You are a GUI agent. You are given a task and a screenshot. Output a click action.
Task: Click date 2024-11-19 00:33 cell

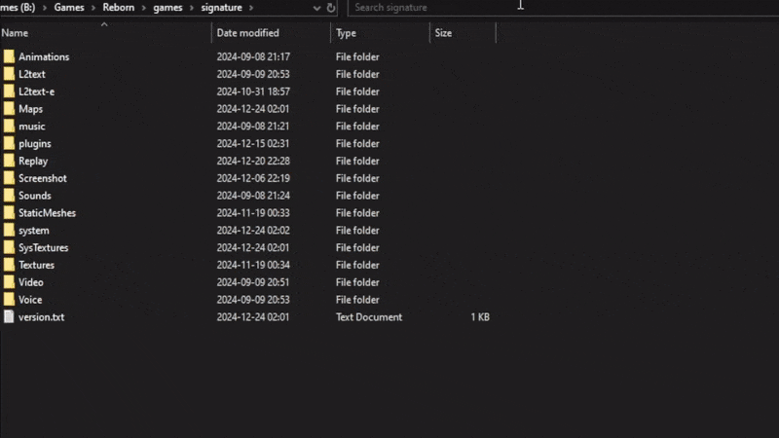pyautogui.click(x=253, y=213)
